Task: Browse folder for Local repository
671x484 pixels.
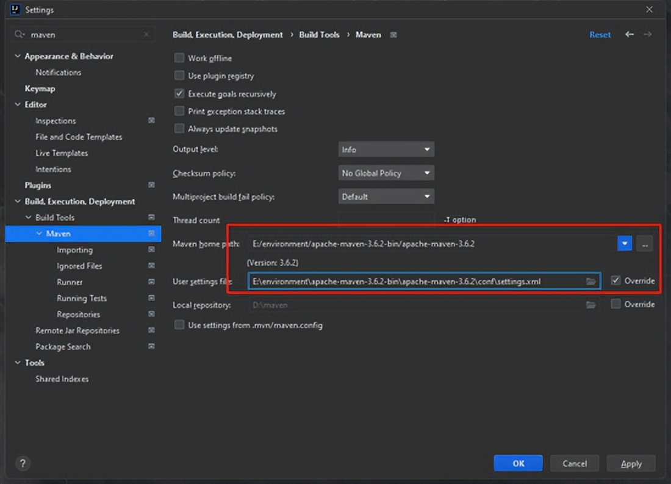Action: pos(591,305)
